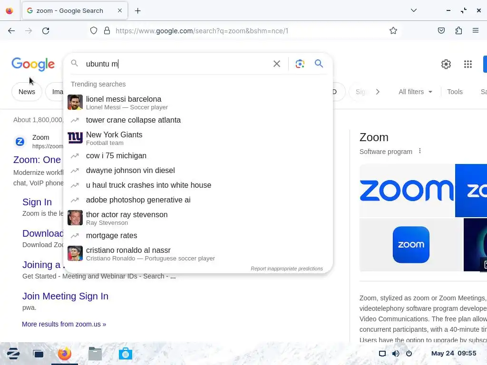This screenshot has height=365, width=487.
Task: Bookmark this page with the star
Action: [x=393, y=30]
